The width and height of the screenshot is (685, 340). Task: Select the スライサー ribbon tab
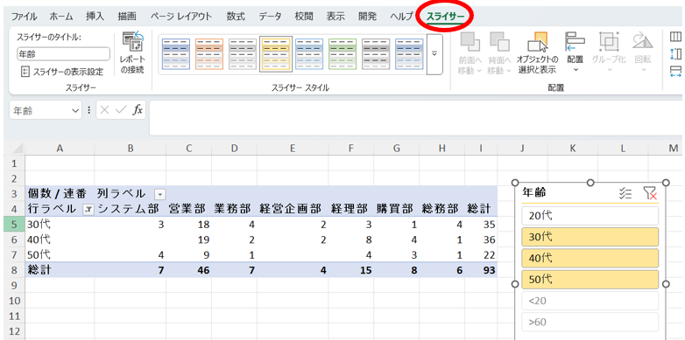point(446,17)
